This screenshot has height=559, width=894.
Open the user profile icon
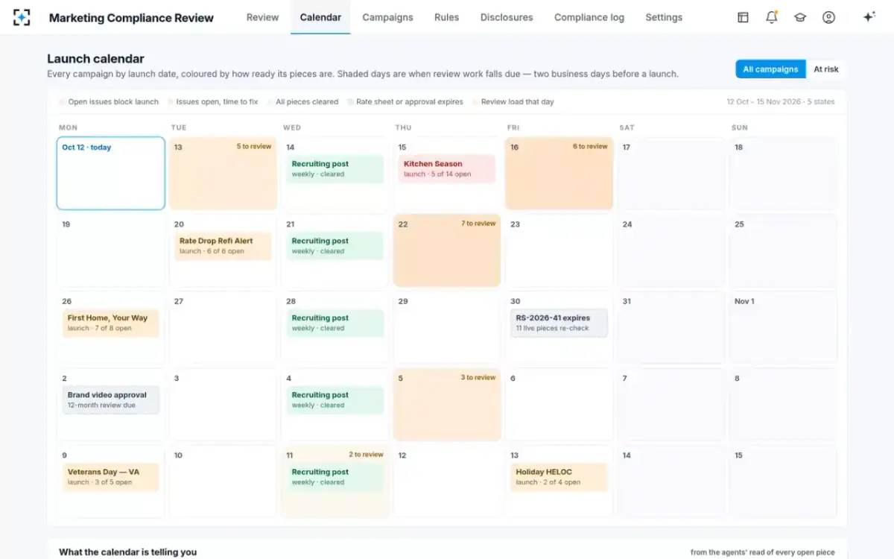click(x=828, y=17)
